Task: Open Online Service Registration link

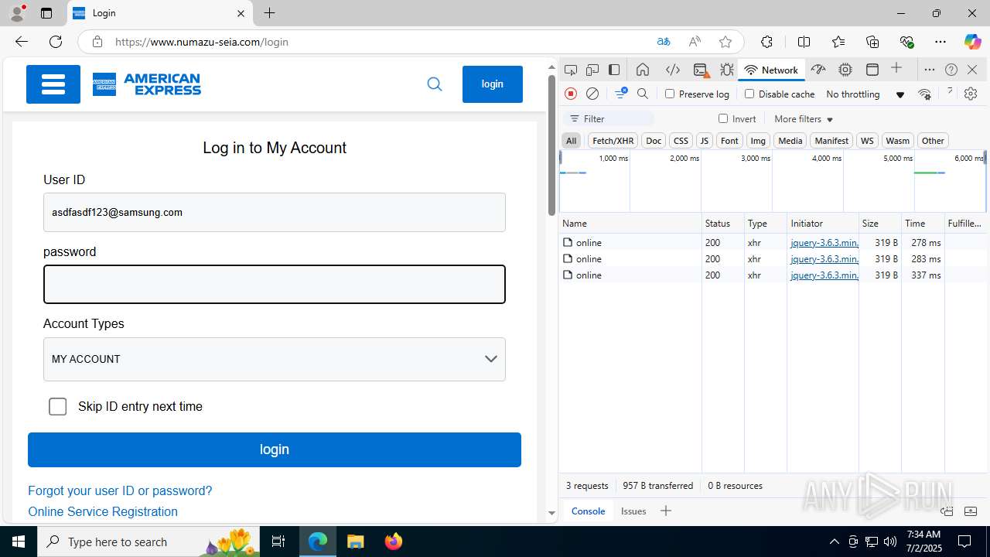Action: [x=103, y=511]
